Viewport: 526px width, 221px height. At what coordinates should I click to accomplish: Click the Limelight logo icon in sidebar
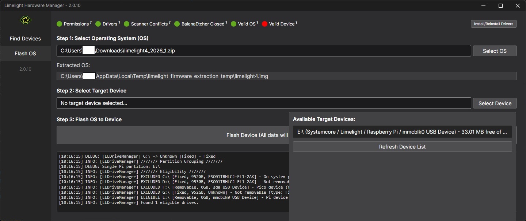tap(25, 20)
